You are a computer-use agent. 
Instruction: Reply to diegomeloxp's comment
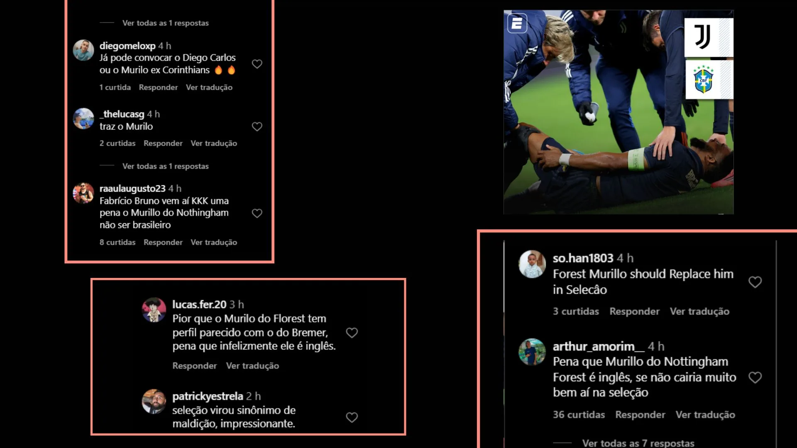tap(158, 87)
